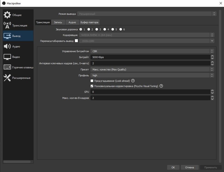Open the Профиль high dropdown

point(152,75)
